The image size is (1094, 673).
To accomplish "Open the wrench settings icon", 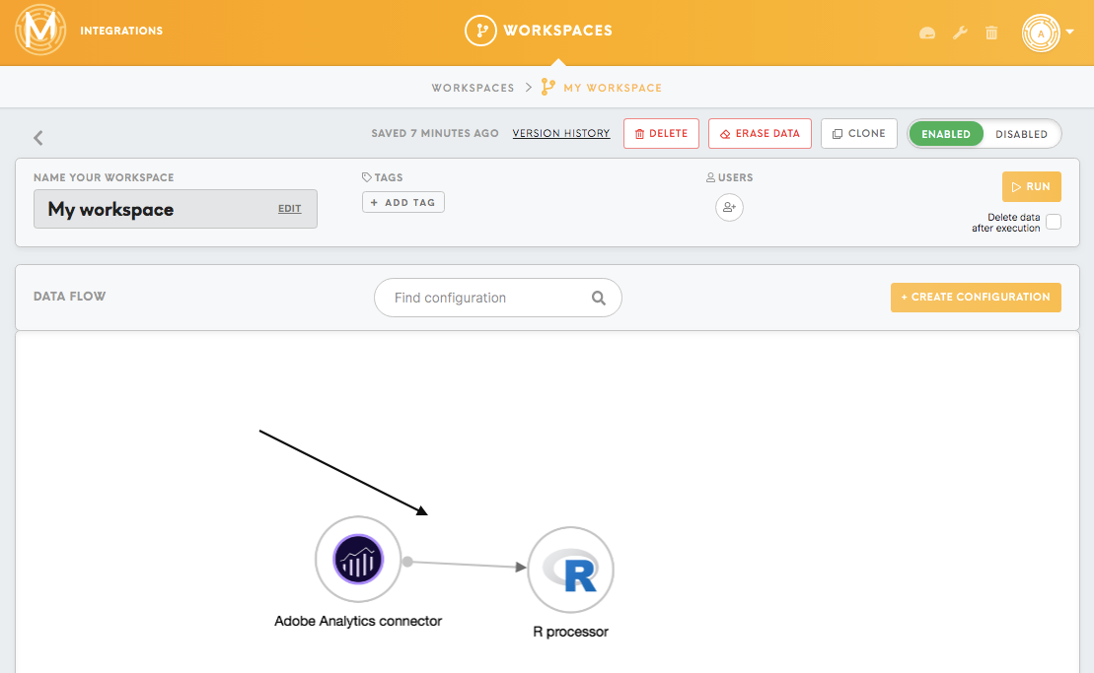I will pos(960,33).
